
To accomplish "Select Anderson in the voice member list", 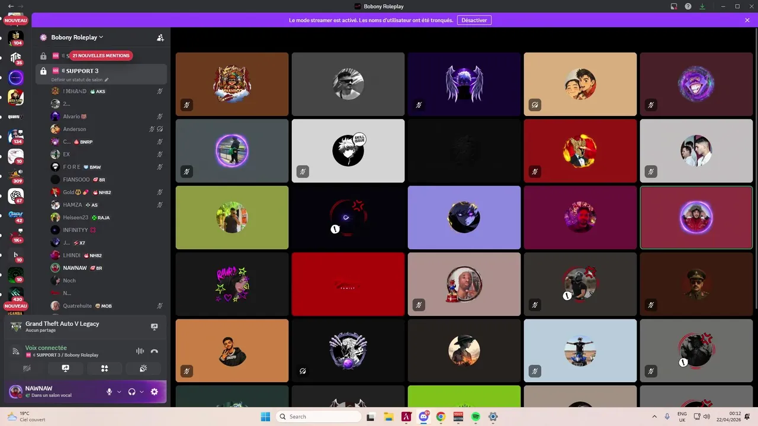I will (107, 129).
